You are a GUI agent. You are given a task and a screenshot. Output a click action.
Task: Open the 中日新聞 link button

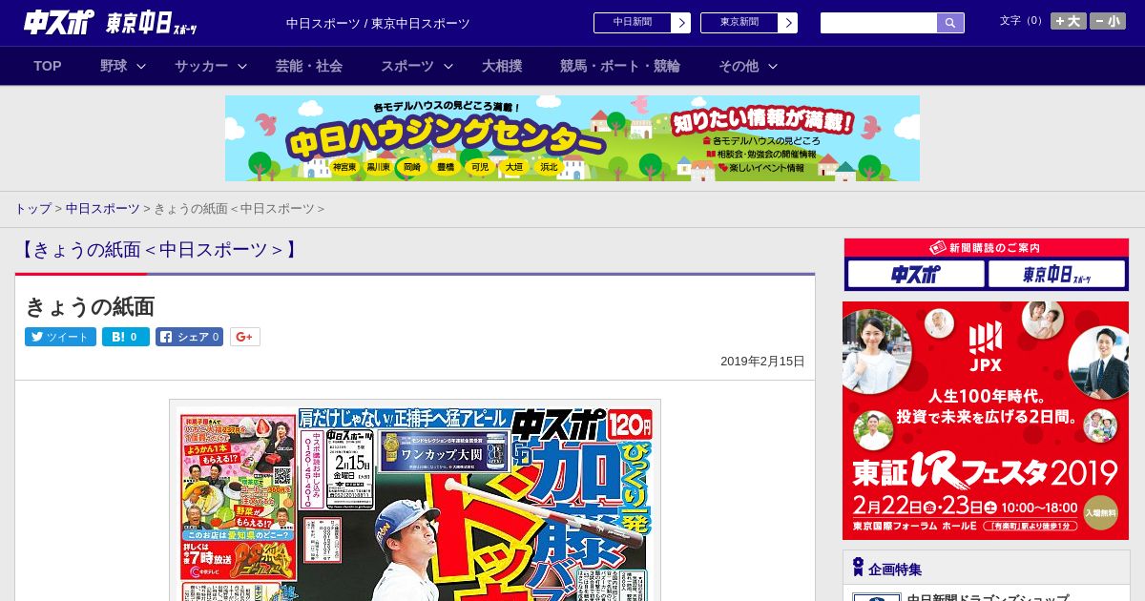[642, 23]
